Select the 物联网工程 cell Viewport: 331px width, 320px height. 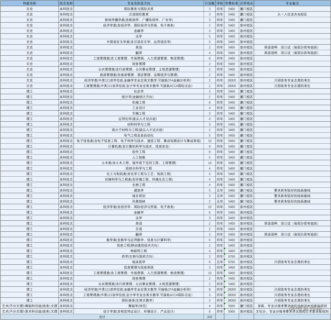(x=139, y=251)
